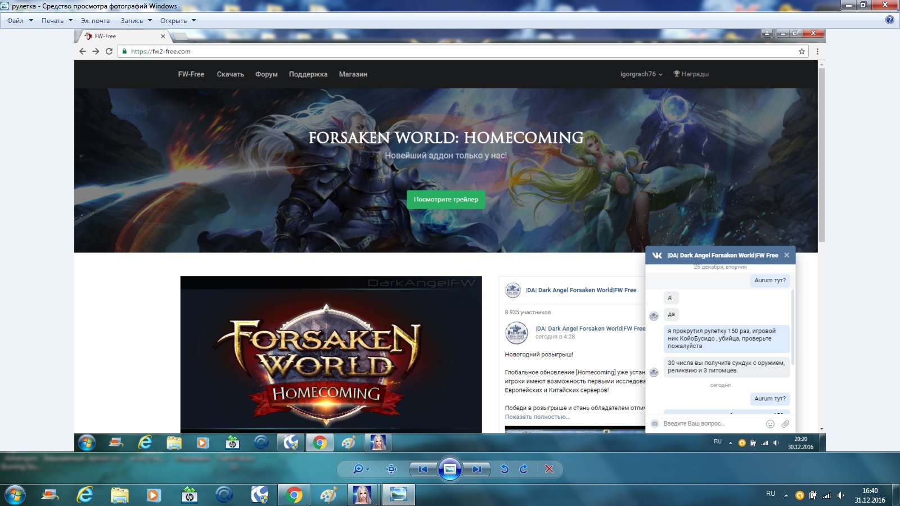Open the Форум nav link
Viewport: 900px width, 506px height.
click(x=267, y=74)
